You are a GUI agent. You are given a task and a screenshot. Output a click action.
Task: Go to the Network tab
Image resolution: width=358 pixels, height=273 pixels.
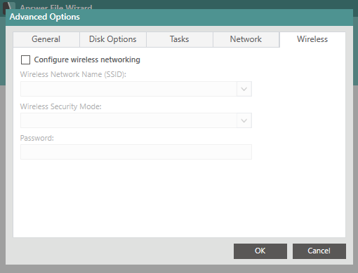(246, 39)
